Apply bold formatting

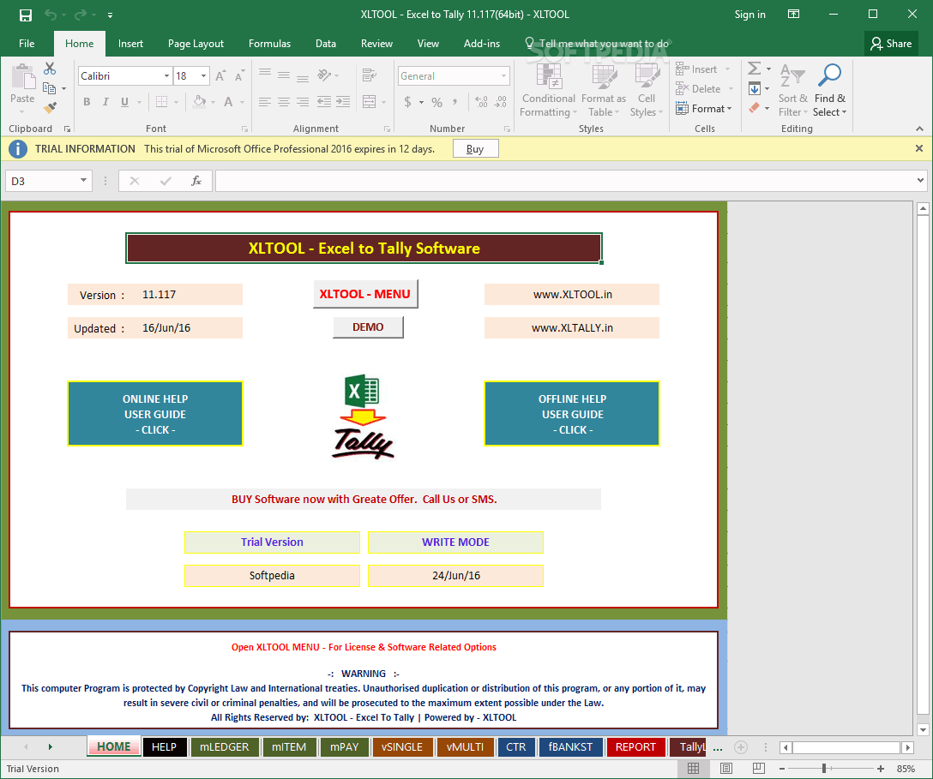[x=86, y=101]
